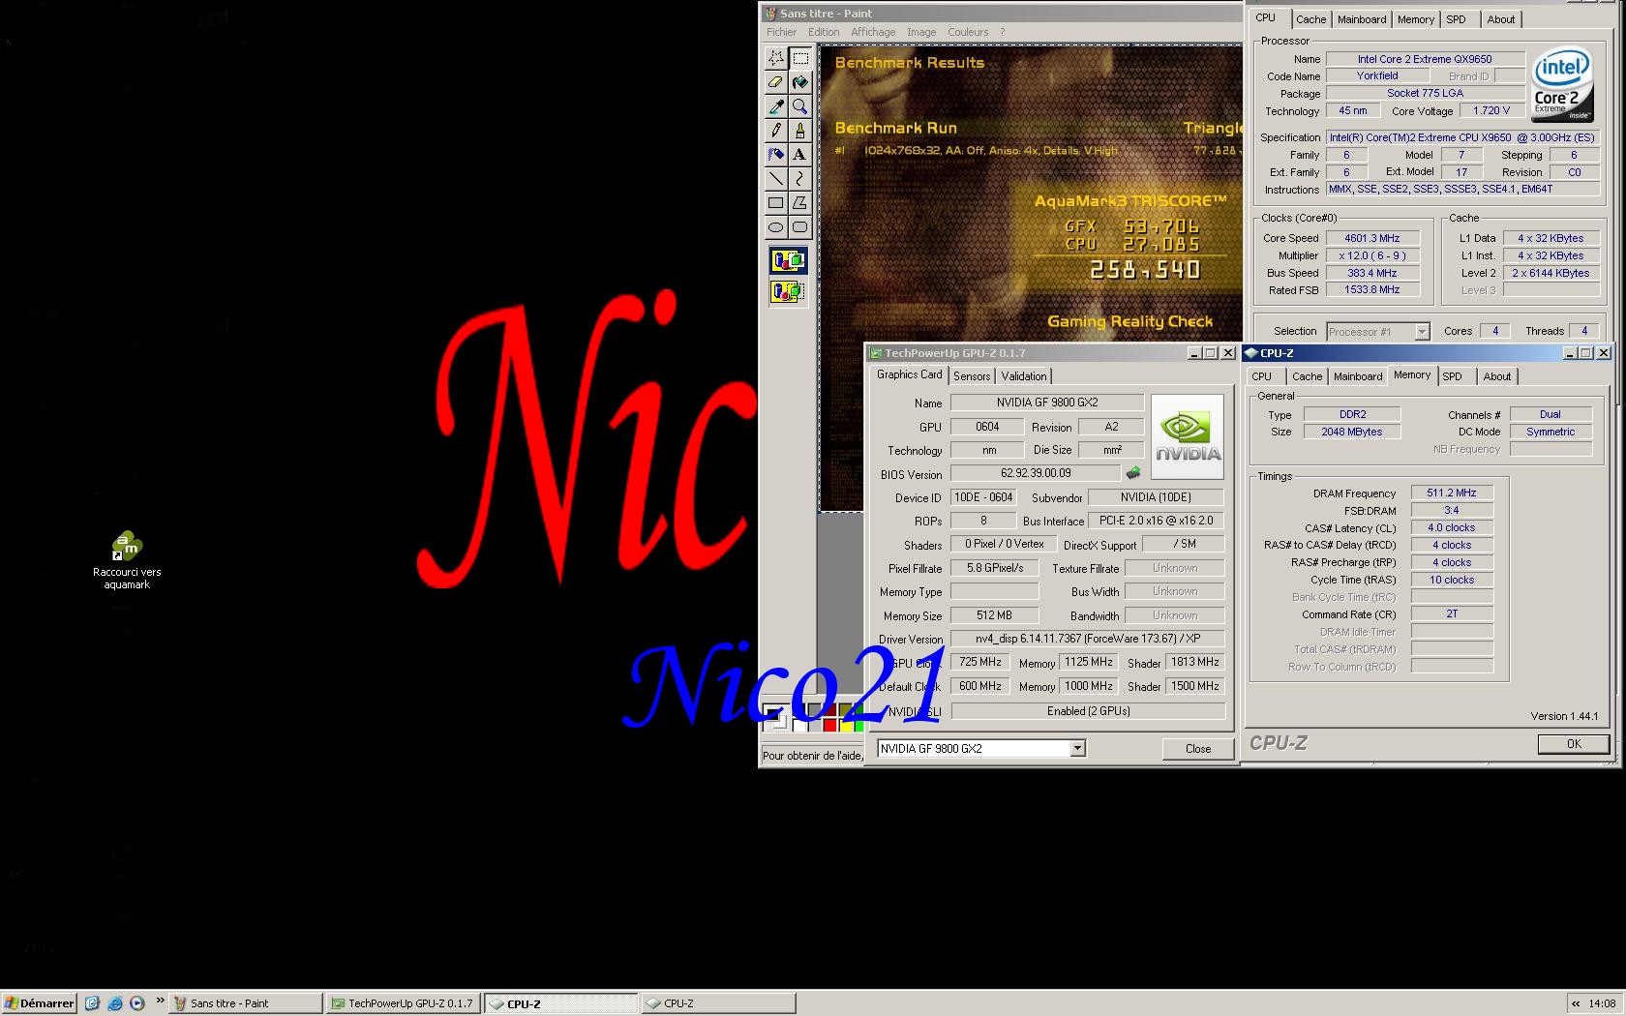The height and width of the screenshot is (1016, 1626).
Task: Choose the Fill bucket tool in Paint
Action: tap(800, 82)
